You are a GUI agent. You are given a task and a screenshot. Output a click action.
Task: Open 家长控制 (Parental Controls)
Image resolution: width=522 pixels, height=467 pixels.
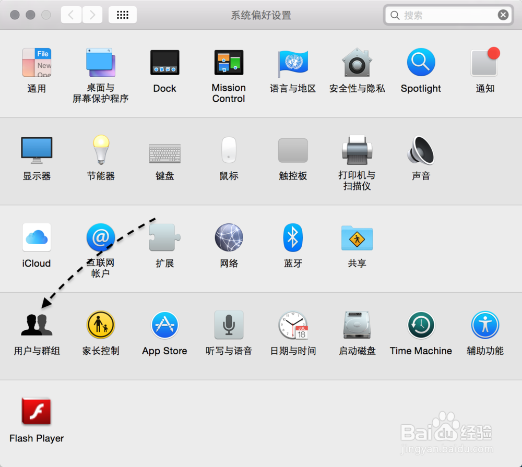pyautogui.click(x=100, y=325)
